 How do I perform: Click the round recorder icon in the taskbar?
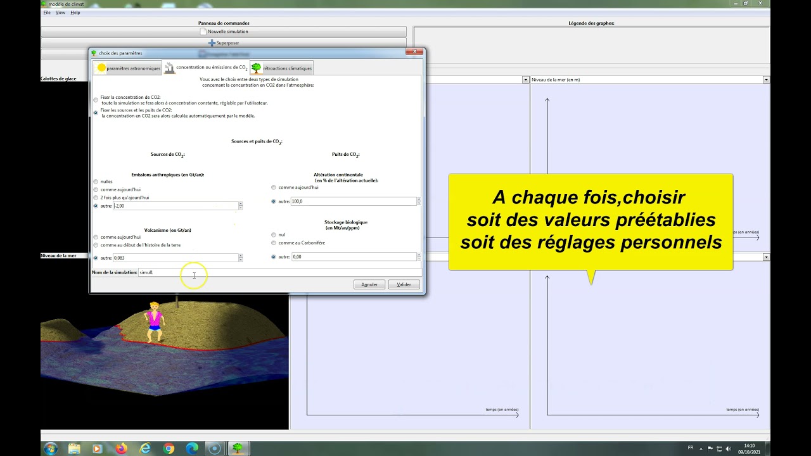point(215,448)
